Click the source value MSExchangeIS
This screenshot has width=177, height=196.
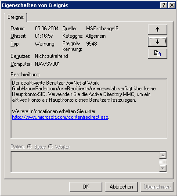point(102,29)
